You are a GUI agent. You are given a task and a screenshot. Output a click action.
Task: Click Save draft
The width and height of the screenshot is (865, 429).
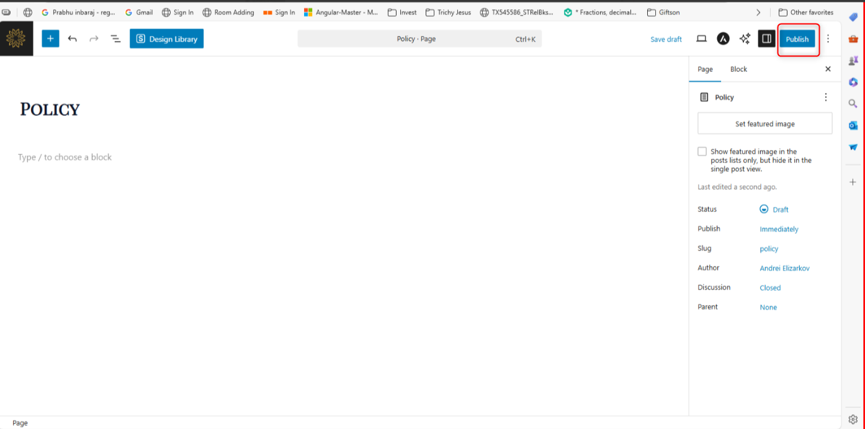666,39
